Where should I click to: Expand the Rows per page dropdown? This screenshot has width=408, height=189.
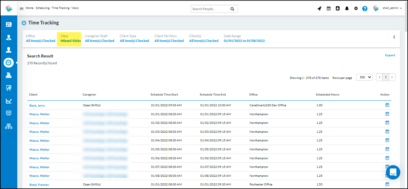click(364, 77)
